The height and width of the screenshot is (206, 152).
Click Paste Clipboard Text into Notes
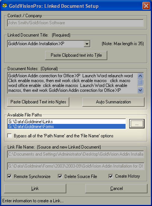38,102
